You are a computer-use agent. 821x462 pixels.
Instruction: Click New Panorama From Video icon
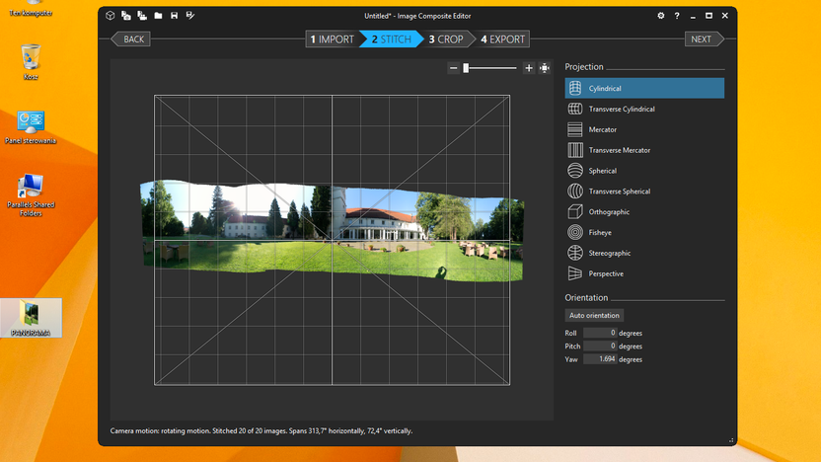pyautogui.click(x=142, y=16)
